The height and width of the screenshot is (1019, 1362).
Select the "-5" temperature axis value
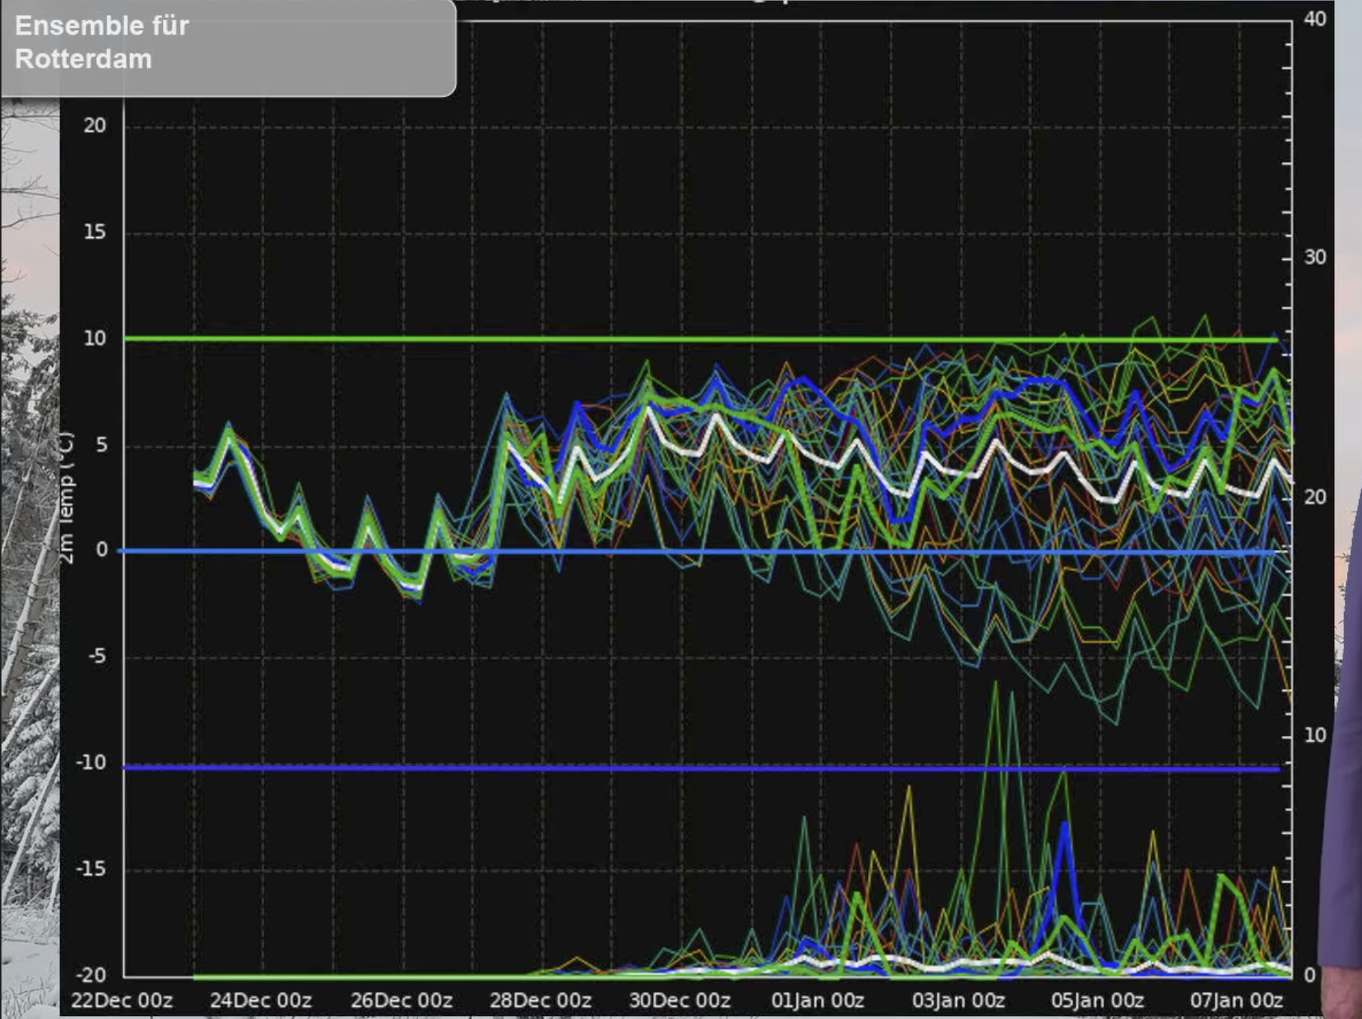pyautogui.click(x=98, y=657)
